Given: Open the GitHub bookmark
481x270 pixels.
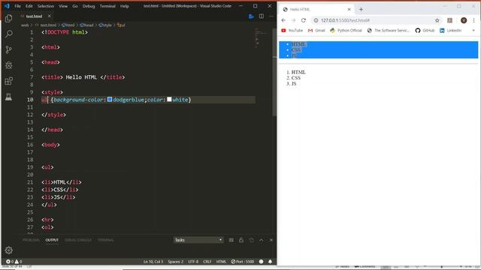Looking at the screenshot, I should pyautogui.click(x=425, y=30).
